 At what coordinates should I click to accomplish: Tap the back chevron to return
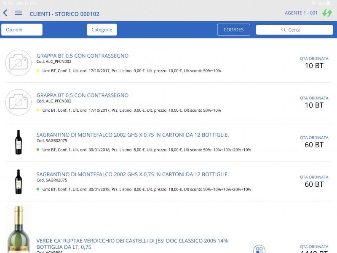[5, 13]
